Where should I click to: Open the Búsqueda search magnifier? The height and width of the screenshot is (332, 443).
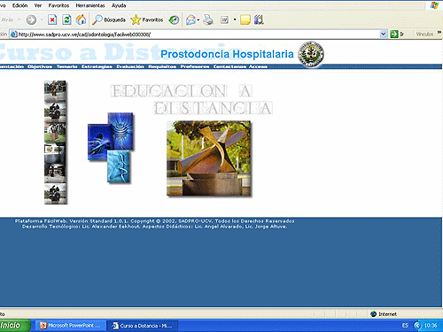pyautogui.click(x=109, y=19)
